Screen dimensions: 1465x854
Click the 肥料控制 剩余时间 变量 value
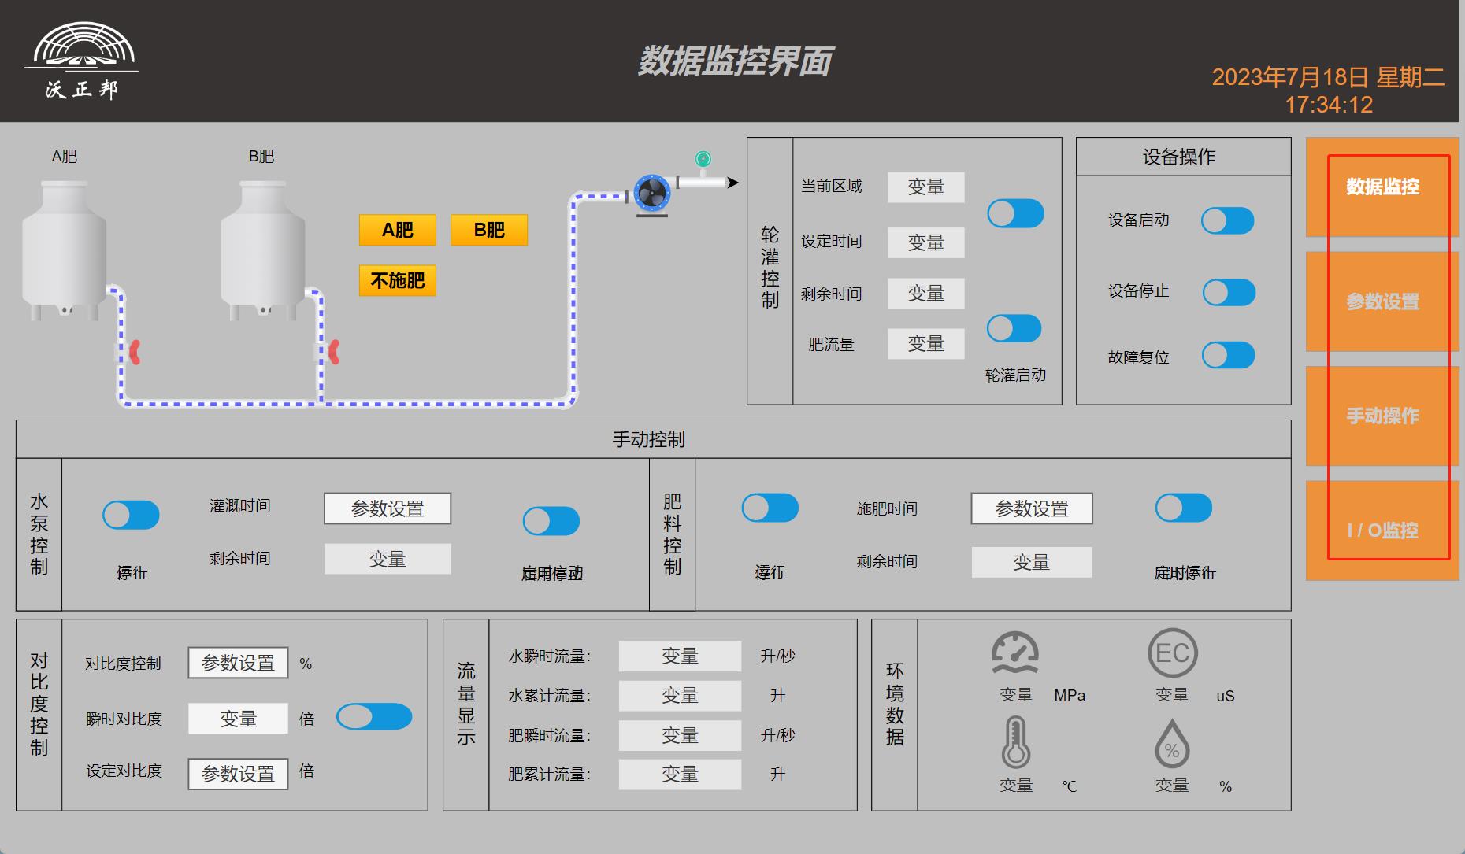tap(1032, 562)
